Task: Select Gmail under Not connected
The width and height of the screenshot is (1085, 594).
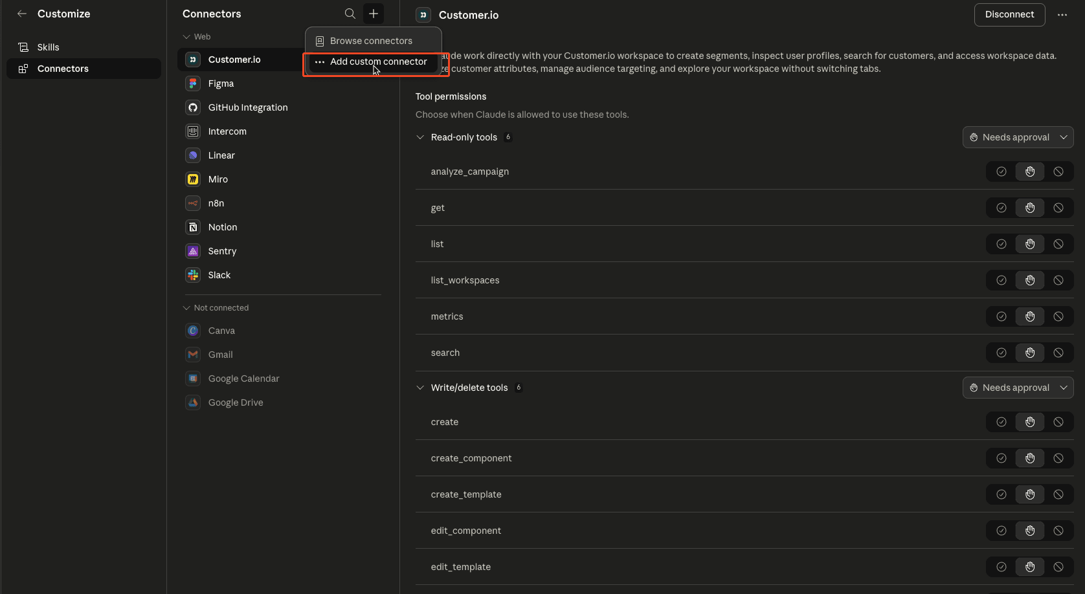Action: [219, 354]
